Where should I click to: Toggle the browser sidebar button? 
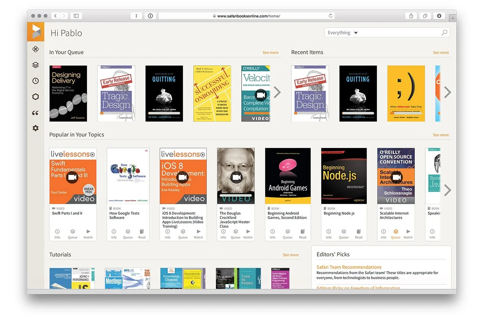coord(76,16)
